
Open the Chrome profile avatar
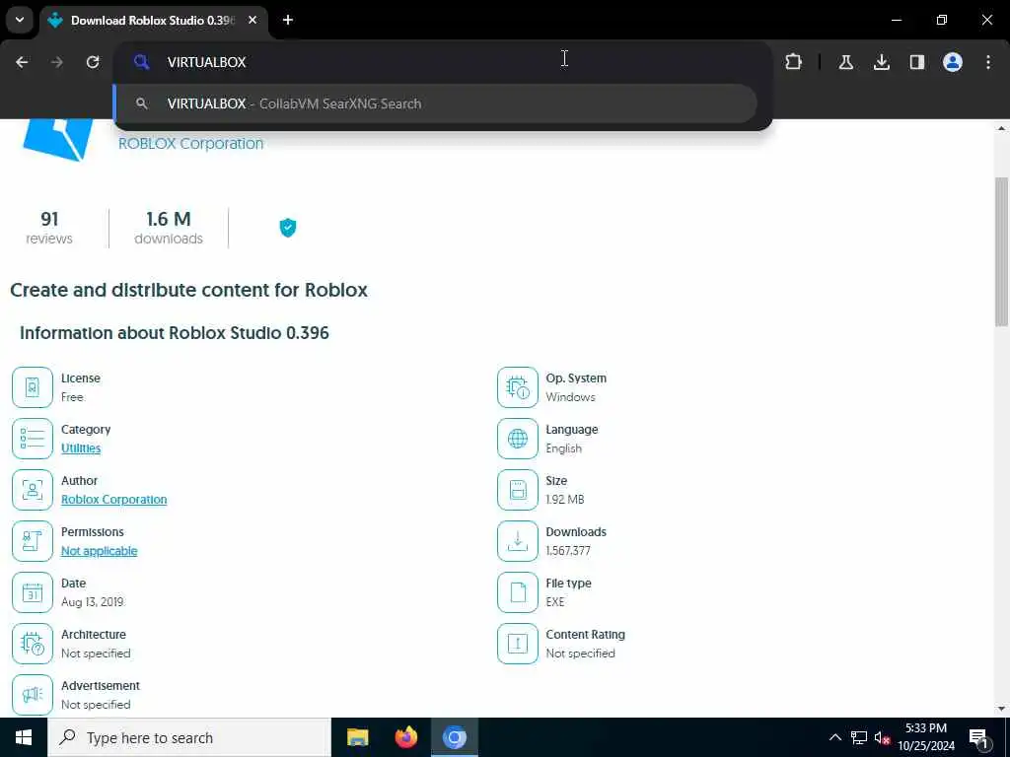coord(952,62)
